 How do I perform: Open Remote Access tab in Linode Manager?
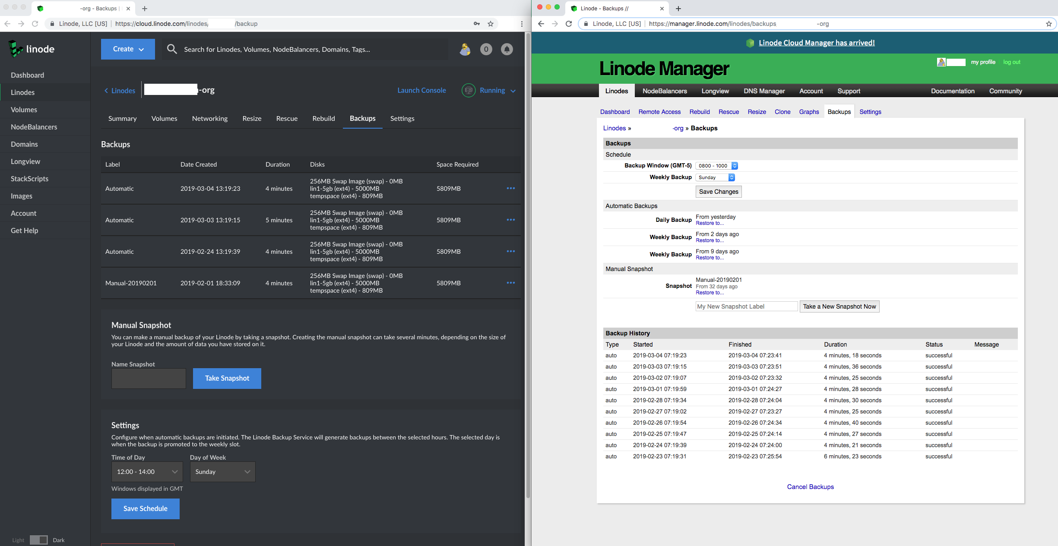659,112
